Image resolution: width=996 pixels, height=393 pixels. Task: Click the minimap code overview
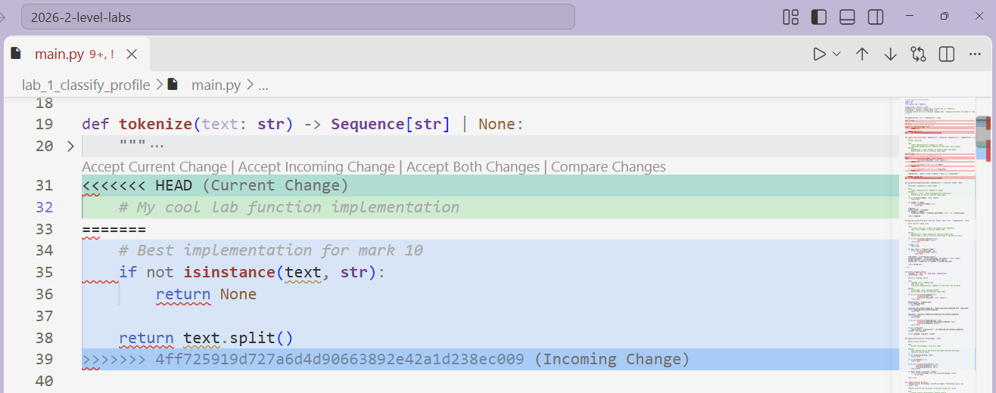(938, 244)
